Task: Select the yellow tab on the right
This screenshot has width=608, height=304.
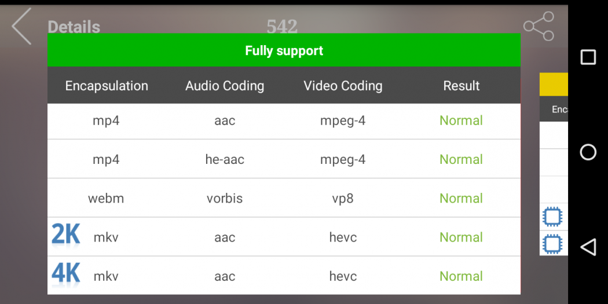Action: (554, 85)
